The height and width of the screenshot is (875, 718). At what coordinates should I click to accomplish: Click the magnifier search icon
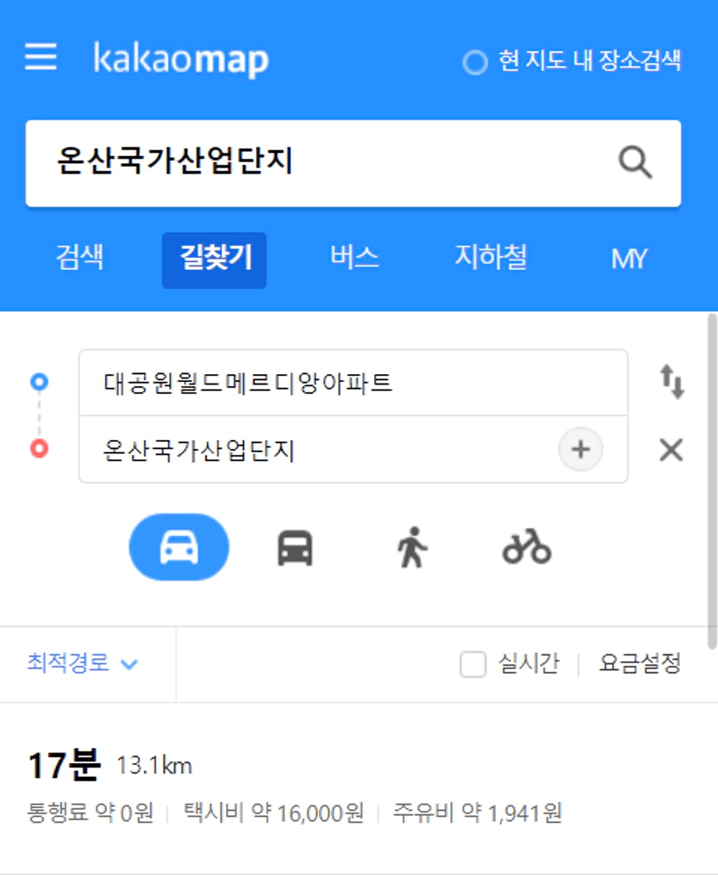click(635, 162)
